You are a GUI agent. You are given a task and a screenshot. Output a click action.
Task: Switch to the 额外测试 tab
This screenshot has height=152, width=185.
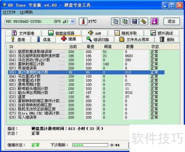162,33
